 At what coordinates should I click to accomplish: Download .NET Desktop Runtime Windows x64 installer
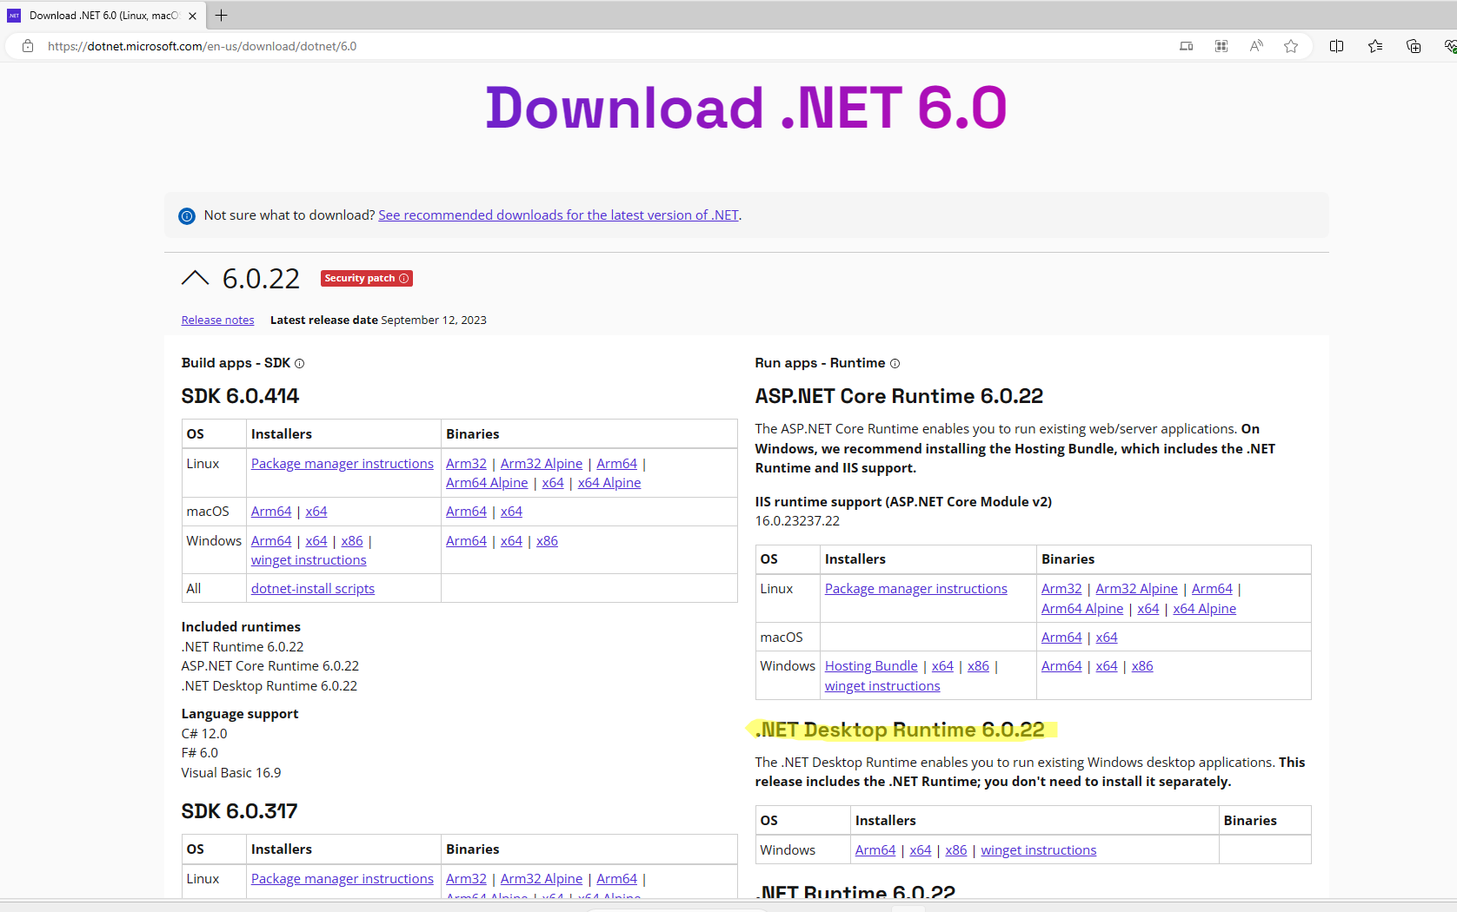[921, 850]
